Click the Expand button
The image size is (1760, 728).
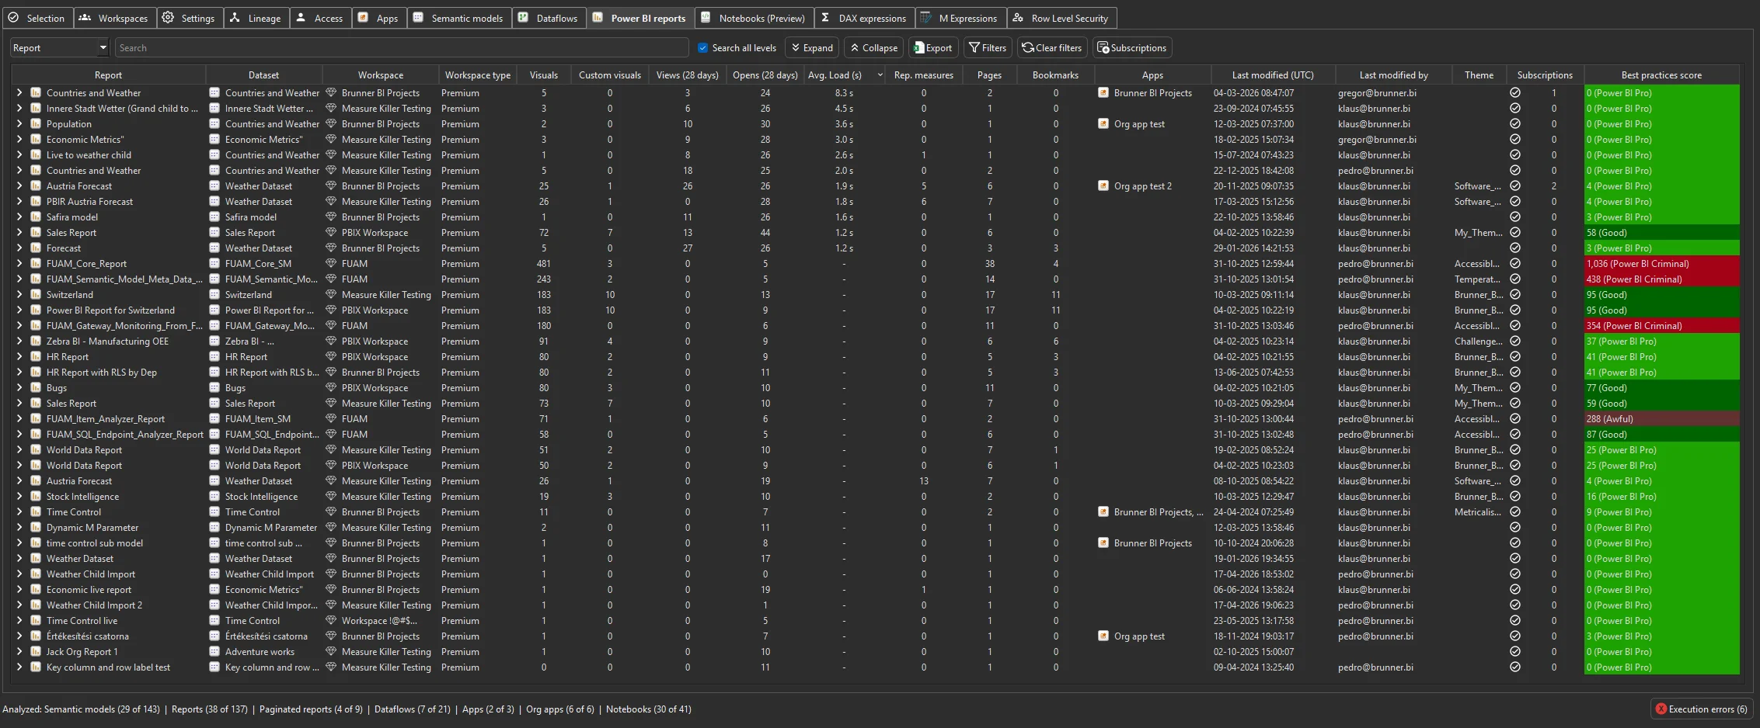coord(812,48)
